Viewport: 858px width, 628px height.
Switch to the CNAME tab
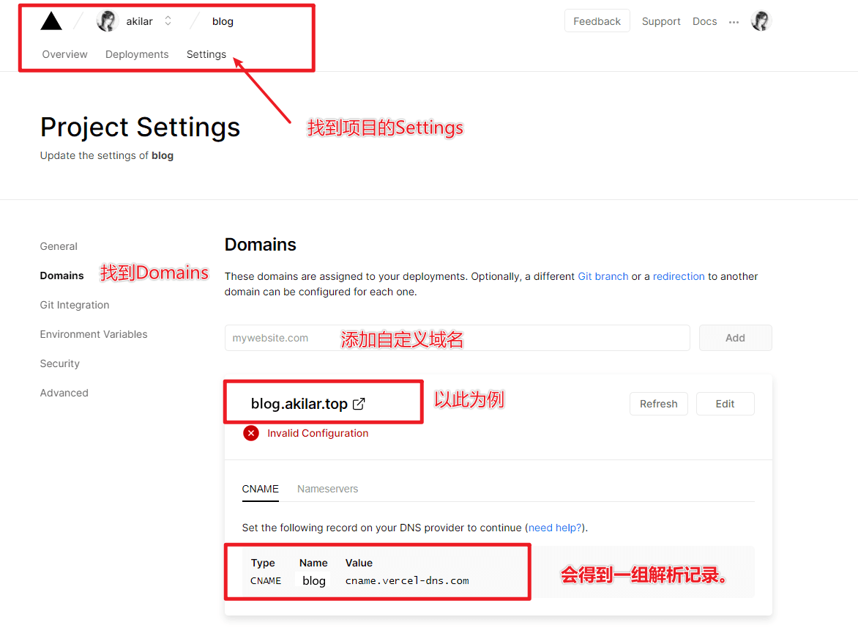(x=261, y=489)
